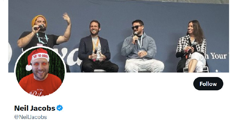
Task: Click the microphone held by sunglasses man
Action: pyautogui.click(x=135, y=37)
